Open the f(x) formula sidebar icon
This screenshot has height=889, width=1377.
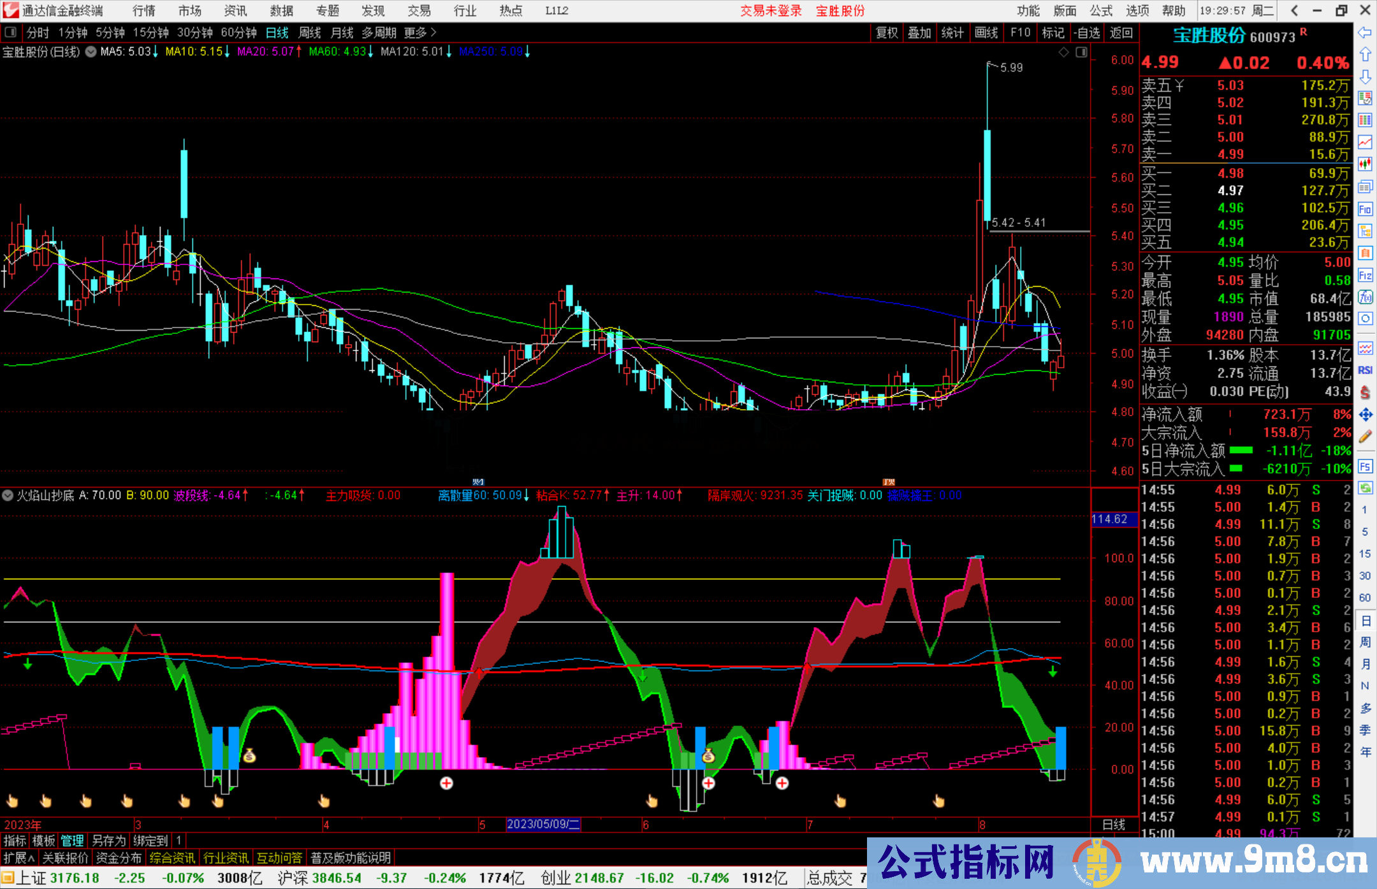click(1365, 298)
